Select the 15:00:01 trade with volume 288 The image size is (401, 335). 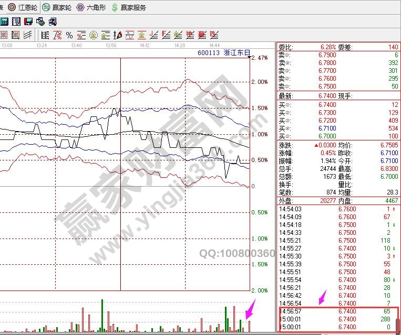(337, 319)
